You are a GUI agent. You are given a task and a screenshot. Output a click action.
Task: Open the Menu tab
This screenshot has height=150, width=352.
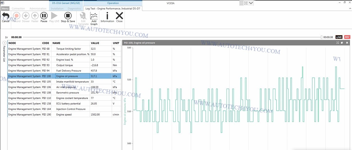(x=5, y=9)
